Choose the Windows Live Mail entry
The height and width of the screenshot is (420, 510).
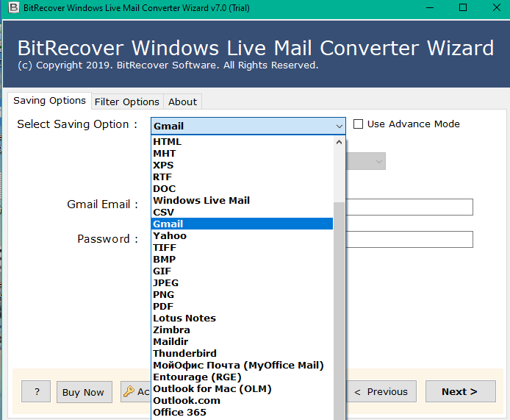201,201
